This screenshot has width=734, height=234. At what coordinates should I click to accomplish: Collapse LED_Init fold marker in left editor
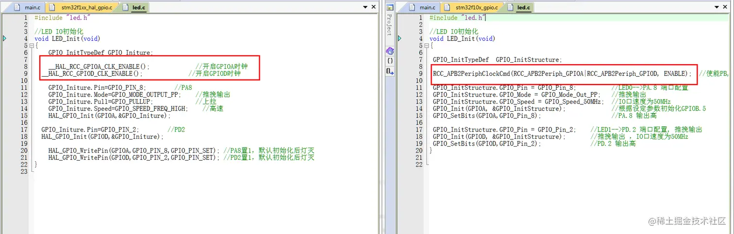(32, 46)
